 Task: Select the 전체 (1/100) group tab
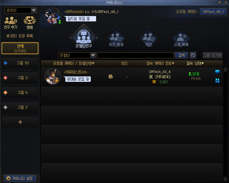[20, 48]
